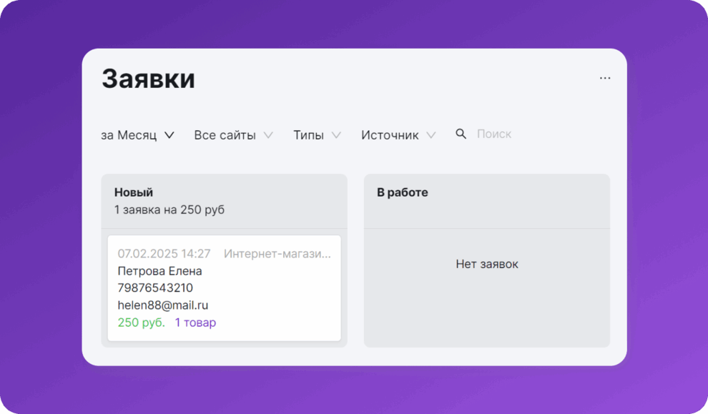Click the 'Нет заявок' empty placeholder
Viewport: 708px width, 414px height.
point(487,264)
